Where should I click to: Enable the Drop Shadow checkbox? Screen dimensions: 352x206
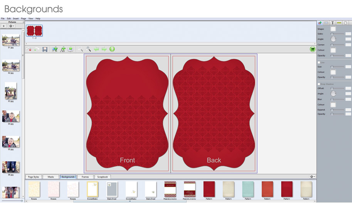point(319,84)
